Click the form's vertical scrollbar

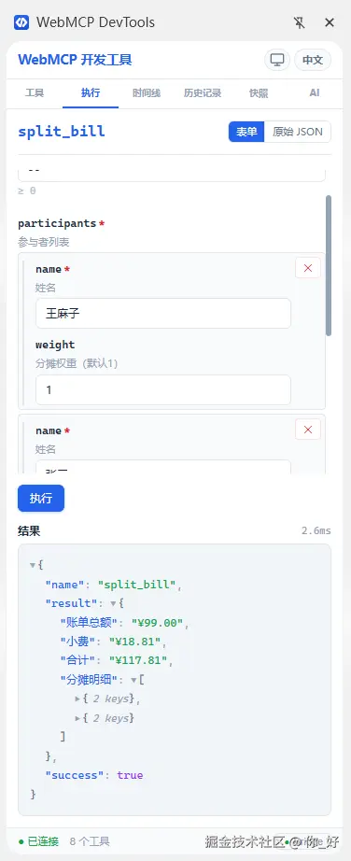[329, 266]
